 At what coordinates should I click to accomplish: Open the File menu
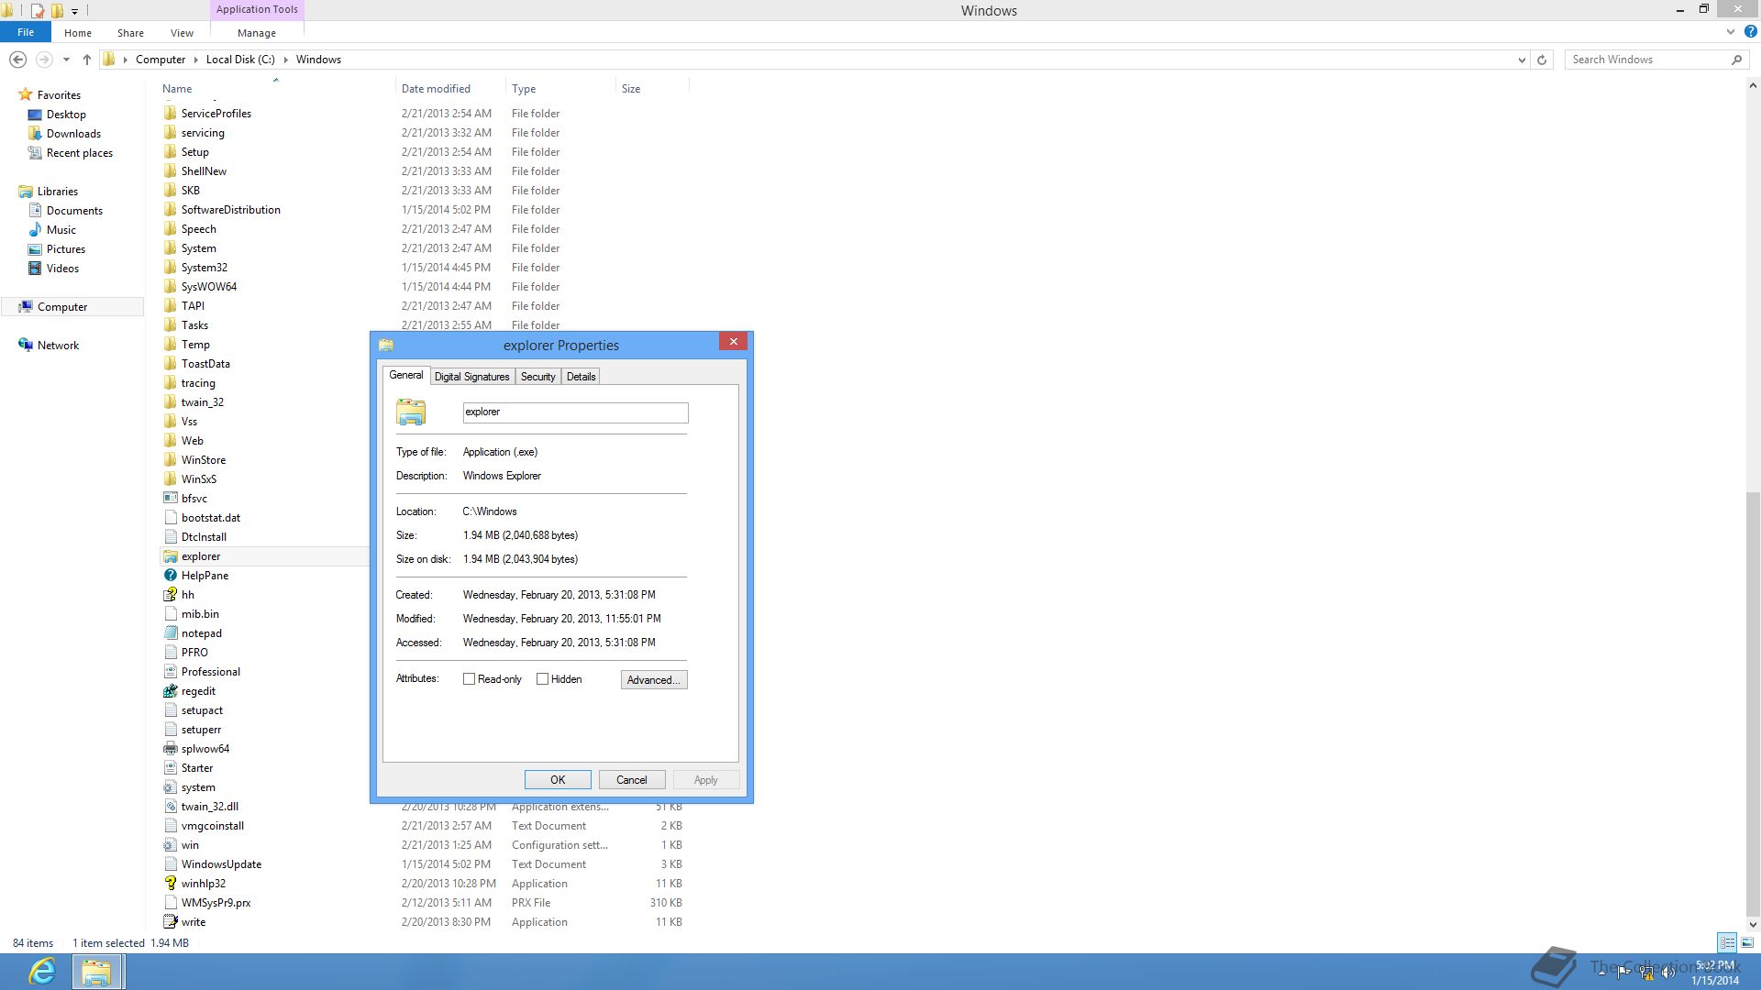coord(26,32)
